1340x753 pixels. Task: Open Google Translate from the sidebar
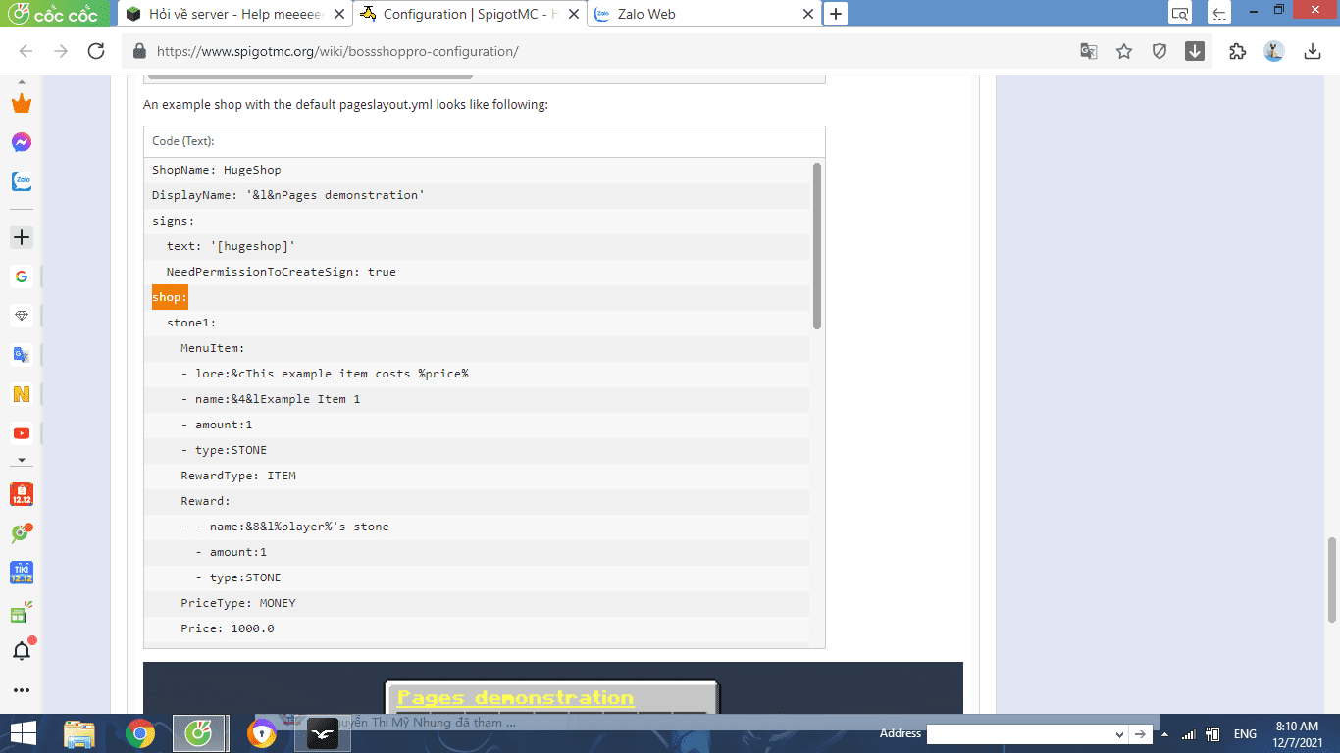click(22, 355)
